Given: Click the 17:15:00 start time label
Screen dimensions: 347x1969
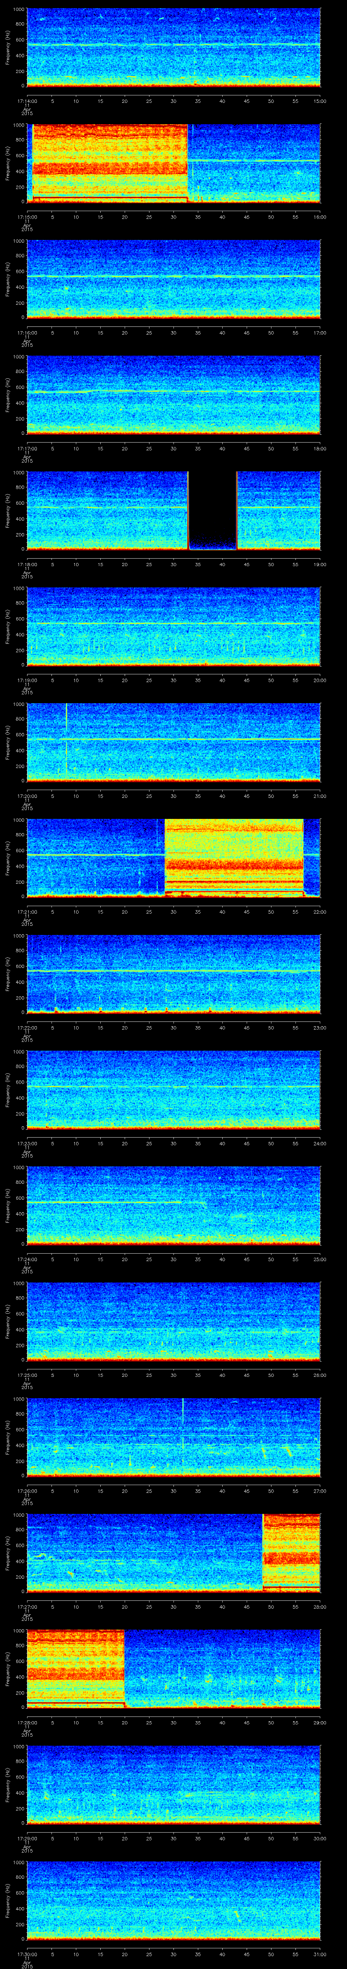Looking at the screenshot, I should pos(27,217).
